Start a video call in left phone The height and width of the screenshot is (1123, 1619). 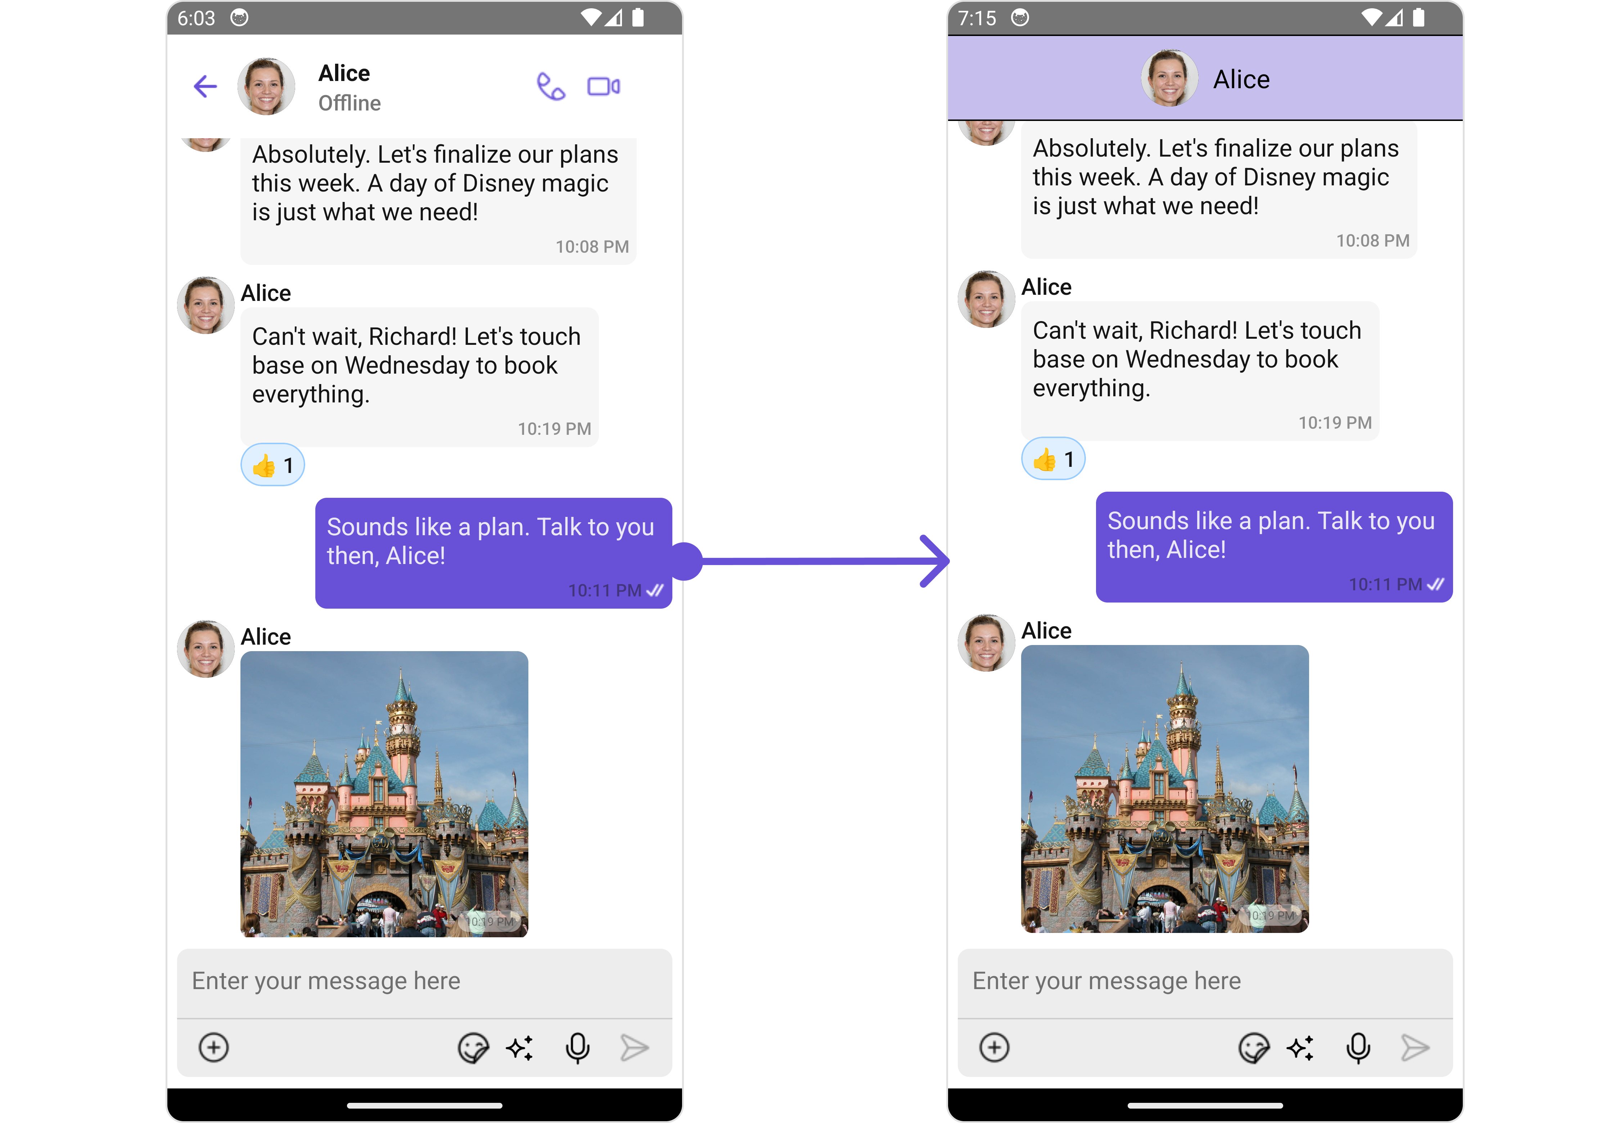tap(604, 86)
